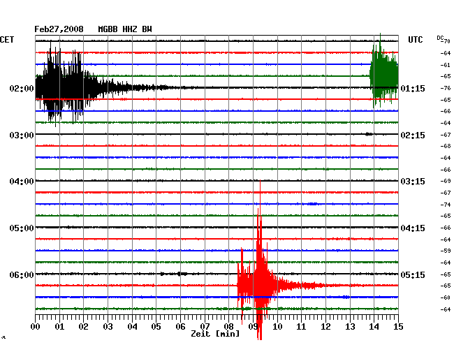Click the Zeit [min] axis title

coord(215,334)
